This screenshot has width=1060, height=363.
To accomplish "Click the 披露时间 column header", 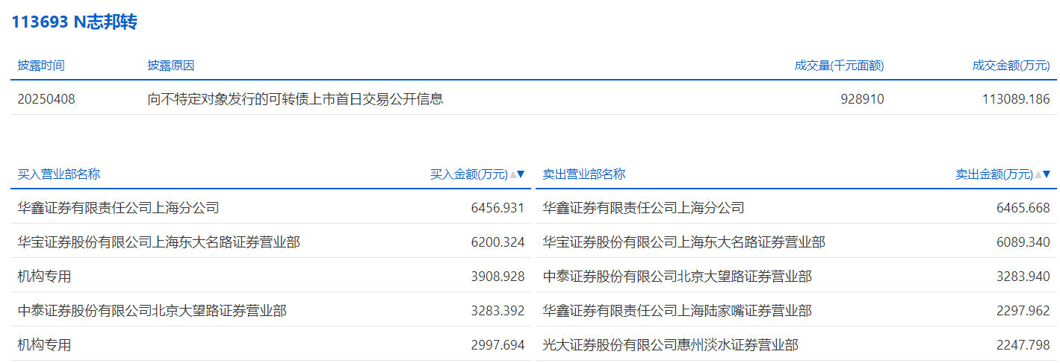I will coord(41,66).
